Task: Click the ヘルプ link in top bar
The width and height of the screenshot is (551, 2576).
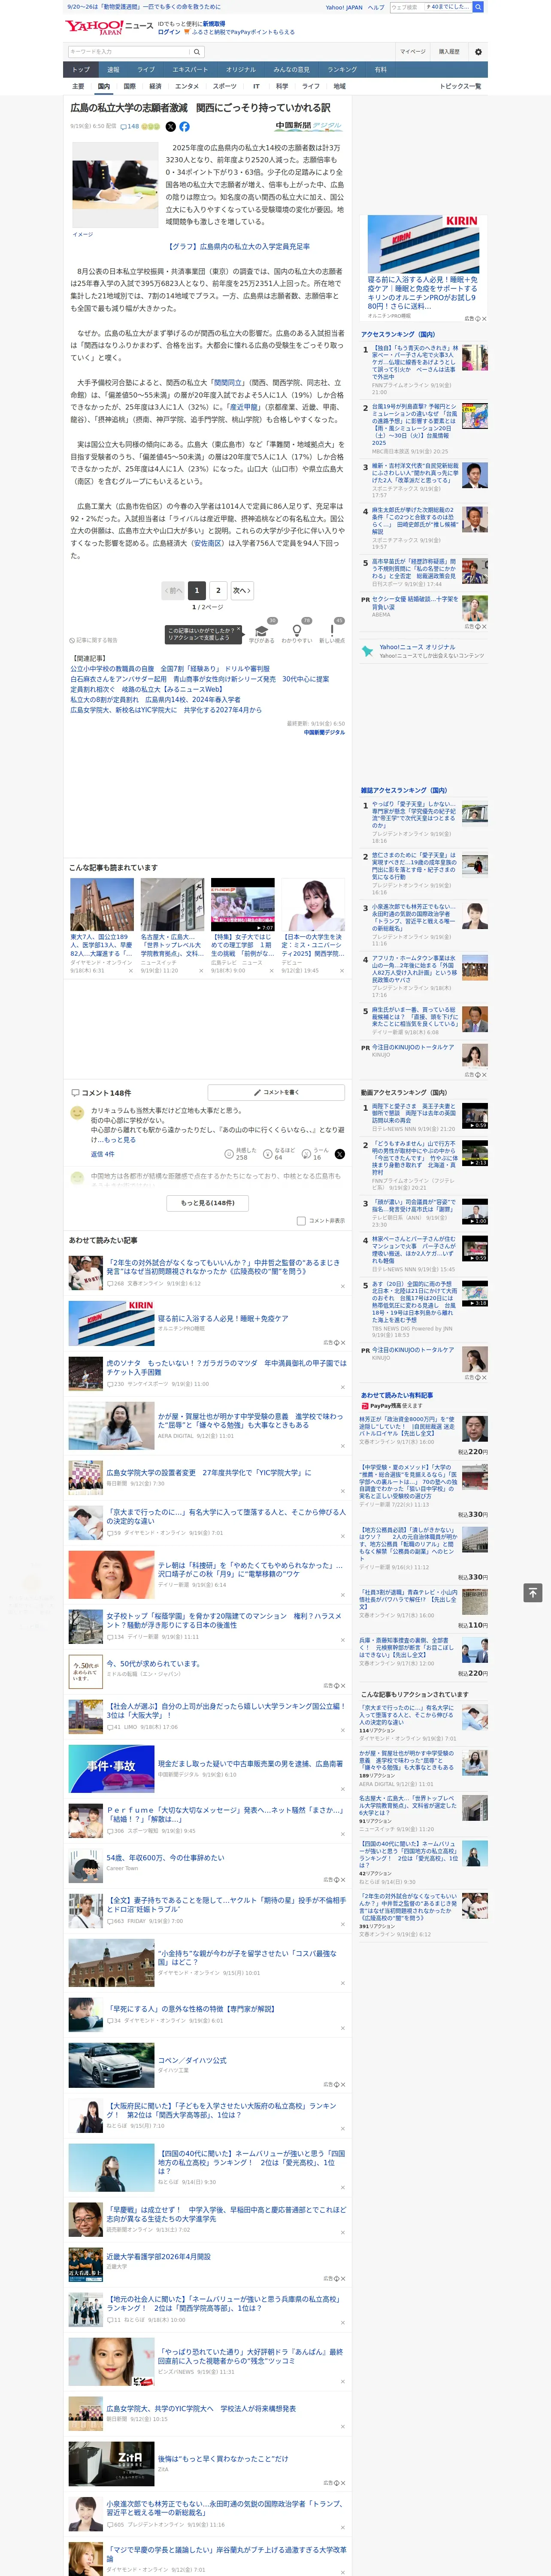Action: tap(376, 7)
